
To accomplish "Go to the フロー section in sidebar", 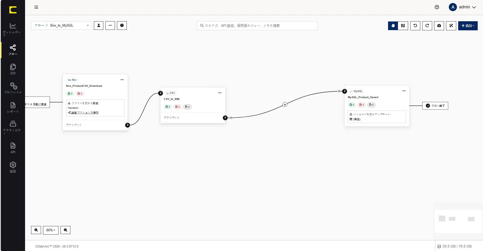I will pyautogui.click(x=13, y=50).
